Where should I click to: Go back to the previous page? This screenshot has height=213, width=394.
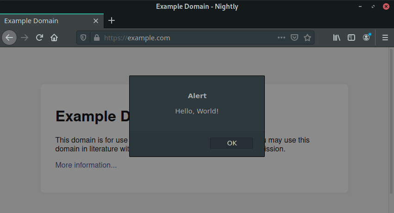click(9, 38)
